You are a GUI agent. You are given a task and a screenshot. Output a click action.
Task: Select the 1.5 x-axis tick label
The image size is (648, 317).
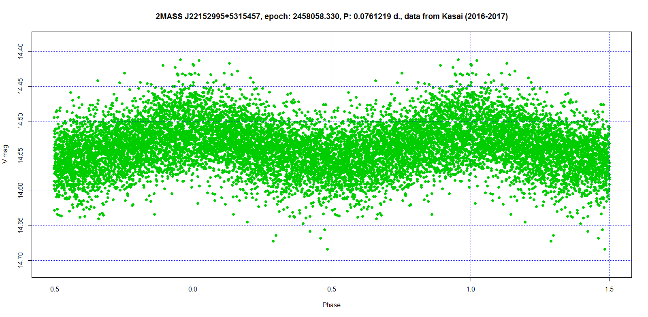coord(609,289)
